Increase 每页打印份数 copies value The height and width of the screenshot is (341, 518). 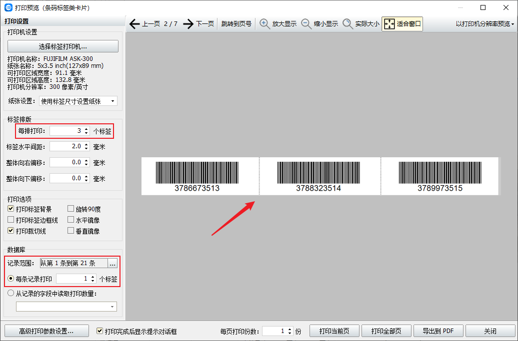point(289,329)
